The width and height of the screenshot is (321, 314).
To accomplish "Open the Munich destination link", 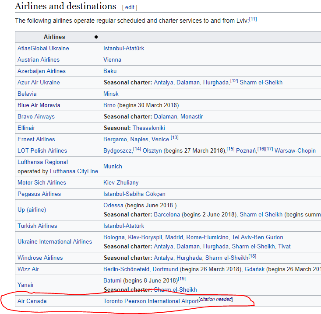I will click(x=113, y=166).
